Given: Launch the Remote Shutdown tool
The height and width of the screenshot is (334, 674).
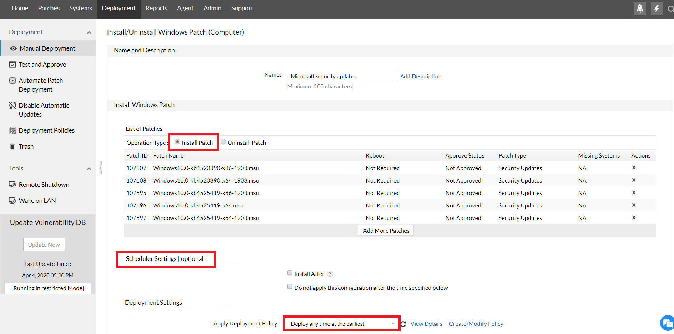Looking at the screenshot, I should 44,184.
